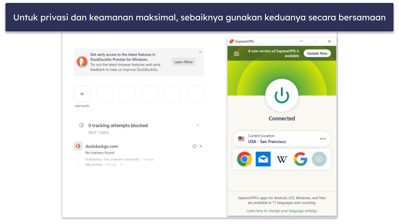Open language settings help link
Screen dimensions: 399x224
click(282, 211)
